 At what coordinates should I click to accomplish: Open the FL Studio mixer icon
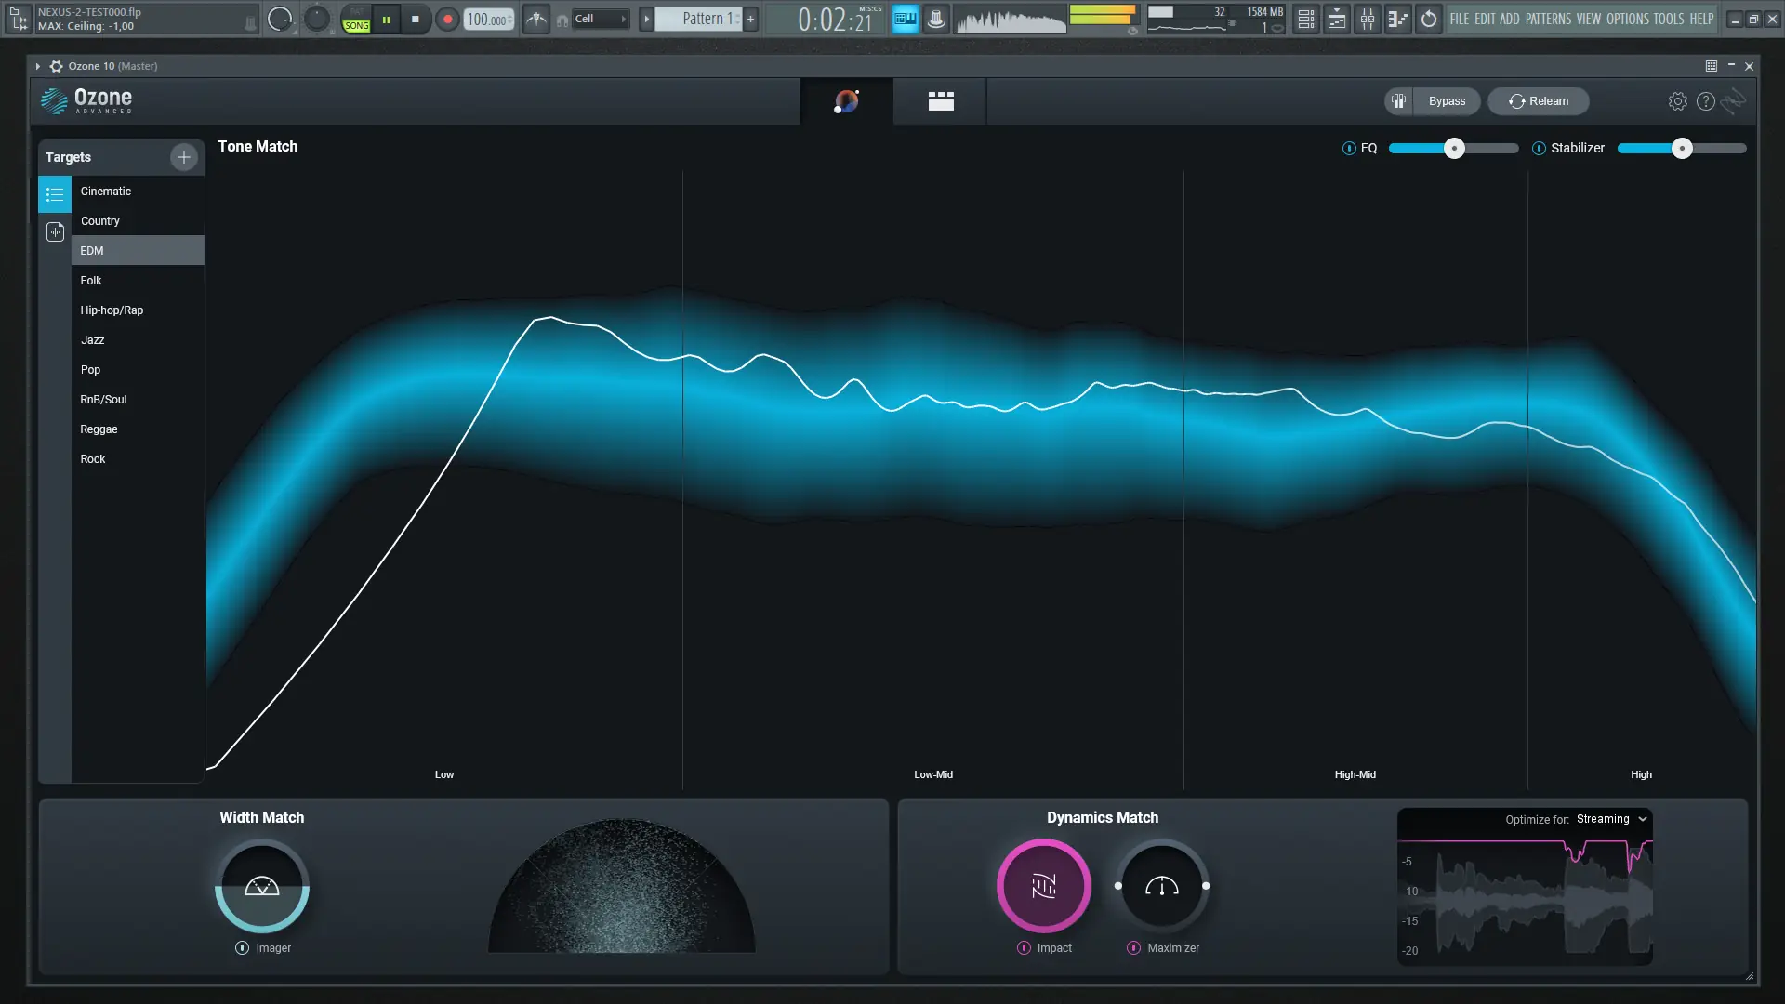[1367, 19]
